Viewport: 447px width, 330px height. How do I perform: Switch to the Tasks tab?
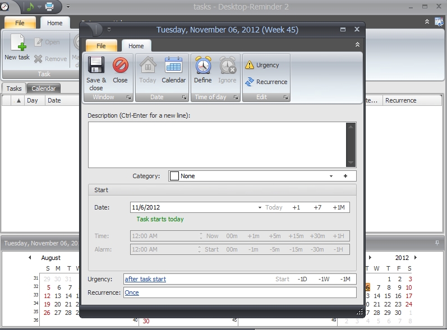click(x=14, y=89)
